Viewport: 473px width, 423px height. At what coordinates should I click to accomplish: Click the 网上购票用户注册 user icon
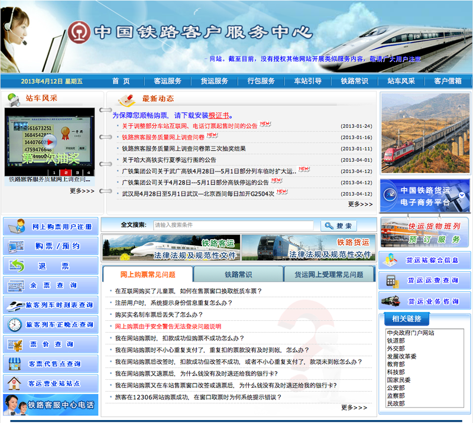17,226
